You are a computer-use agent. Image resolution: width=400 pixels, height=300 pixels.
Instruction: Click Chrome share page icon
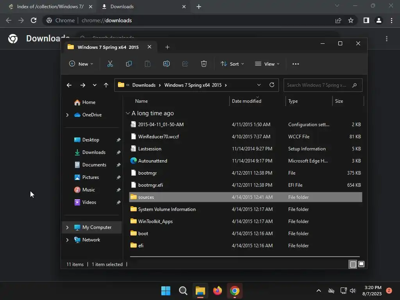338,20
